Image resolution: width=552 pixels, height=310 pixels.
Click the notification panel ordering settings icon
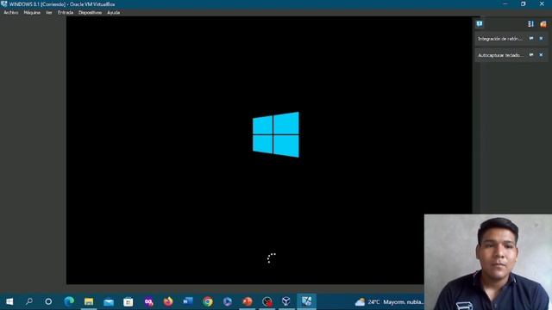coord(531,24)
